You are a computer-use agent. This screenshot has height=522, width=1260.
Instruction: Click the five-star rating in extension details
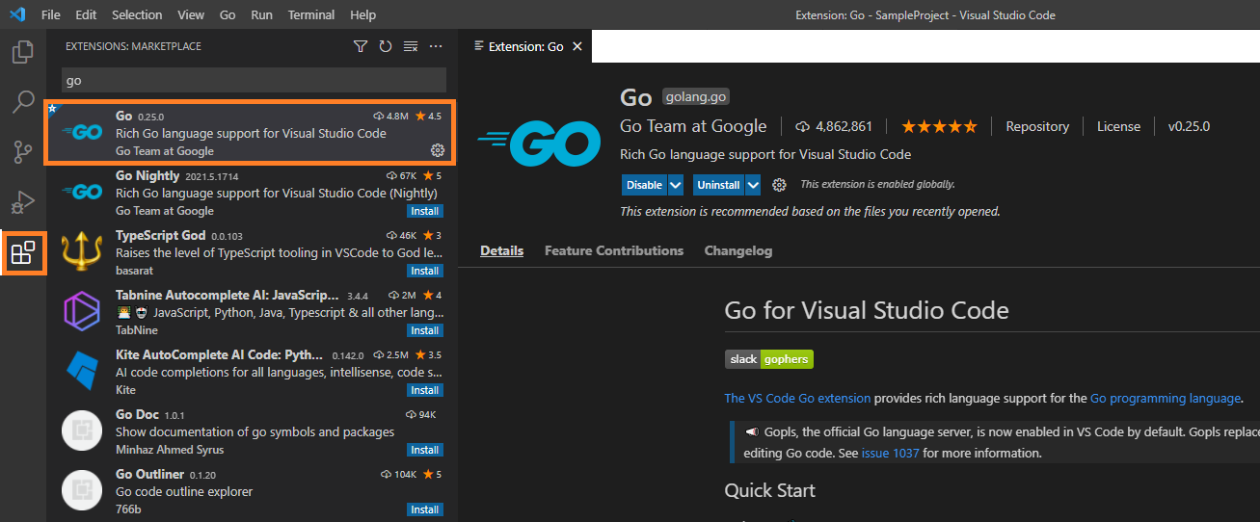click(939, 126)
